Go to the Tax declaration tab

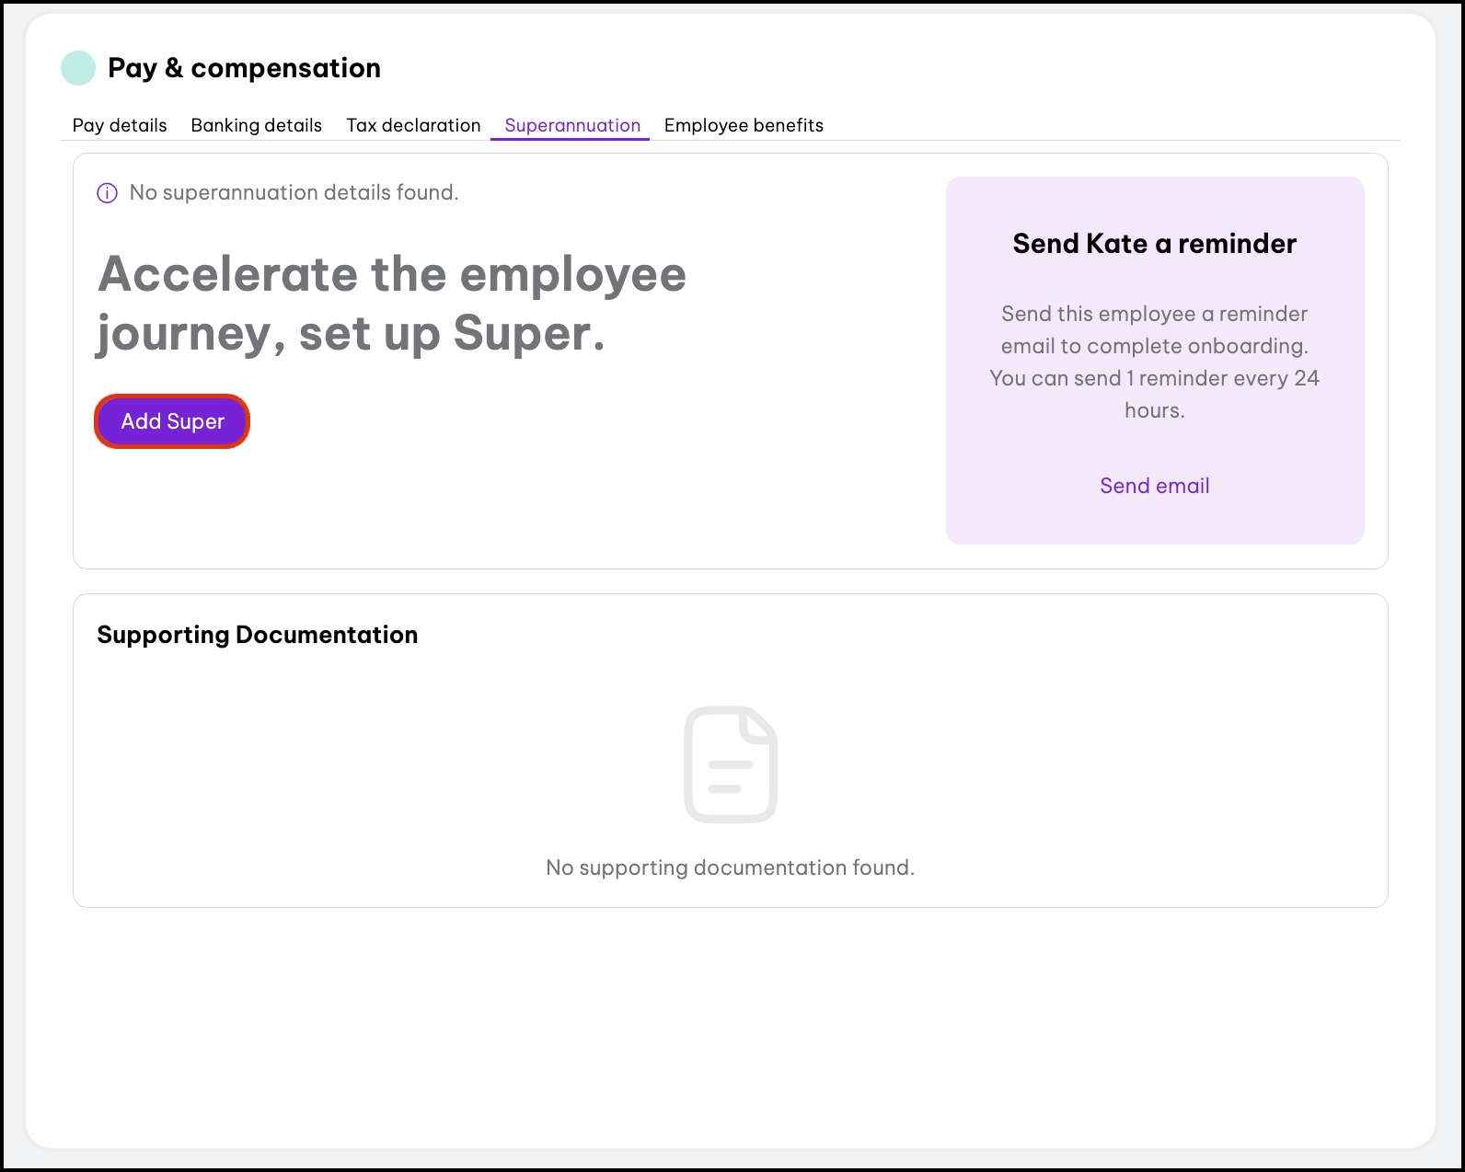point(413,125)
